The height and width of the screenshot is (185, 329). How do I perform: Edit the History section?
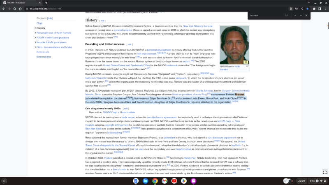102,21
